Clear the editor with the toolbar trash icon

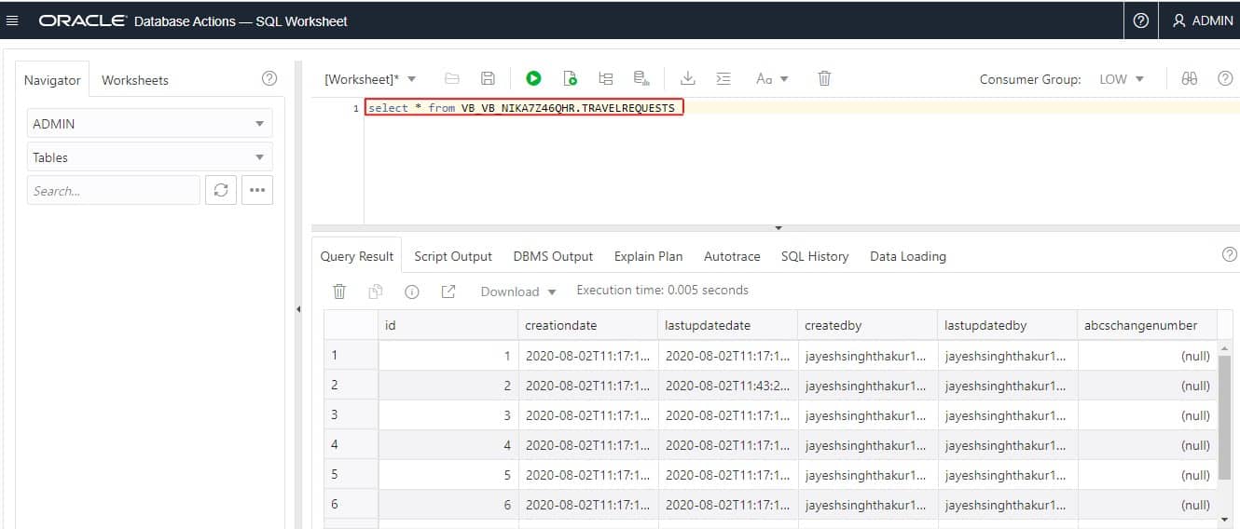click(824, 79)
